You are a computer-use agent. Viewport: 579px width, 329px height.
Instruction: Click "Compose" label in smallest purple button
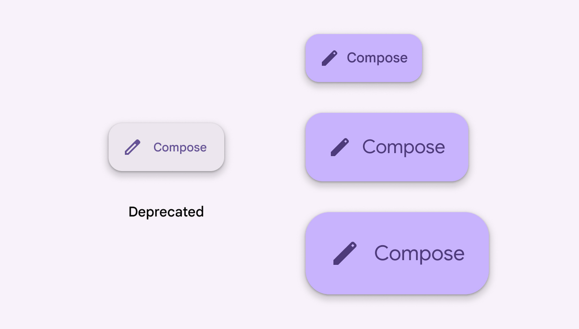point(377,58)
